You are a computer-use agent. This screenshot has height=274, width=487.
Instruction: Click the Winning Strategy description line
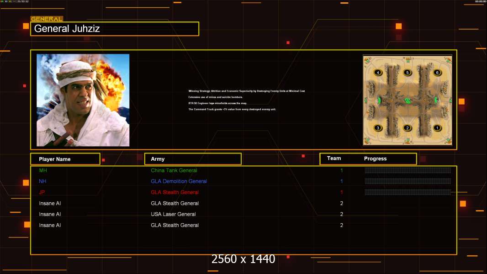point(247,91)
